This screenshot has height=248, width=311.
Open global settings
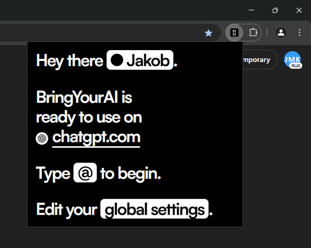point(154,209)
